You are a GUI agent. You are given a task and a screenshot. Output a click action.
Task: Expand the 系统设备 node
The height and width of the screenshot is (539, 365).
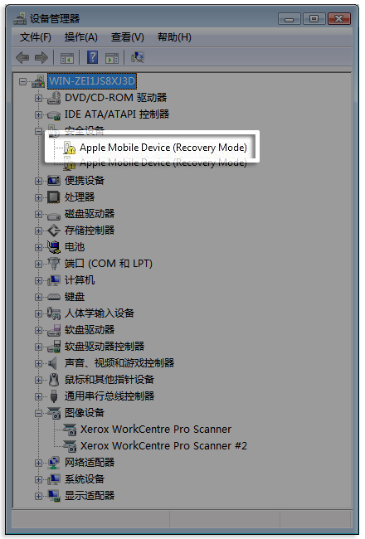tap(38, 479)
